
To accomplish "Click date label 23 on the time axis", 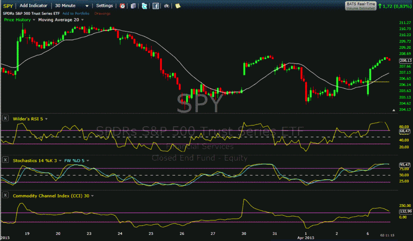I will (89, 234).
